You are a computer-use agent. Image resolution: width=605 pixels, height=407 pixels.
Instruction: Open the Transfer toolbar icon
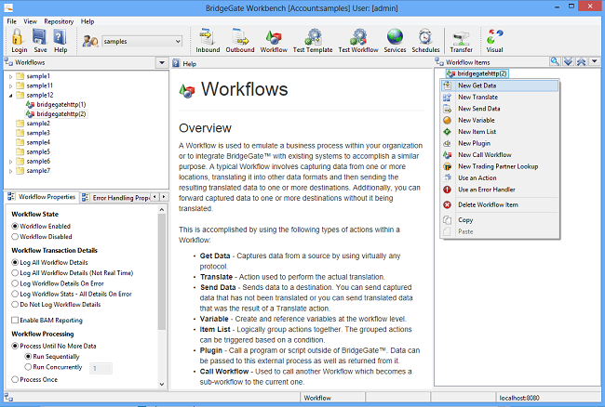coord(461,39)
